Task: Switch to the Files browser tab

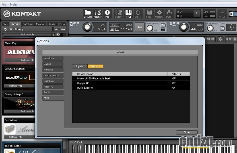Action: click(5, 24)
